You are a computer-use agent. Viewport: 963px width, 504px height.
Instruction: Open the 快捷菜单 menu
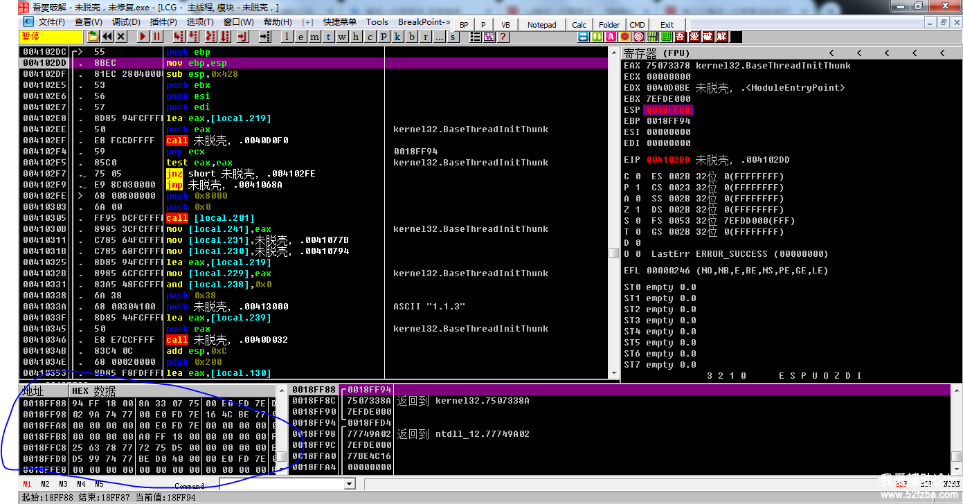point(340,22)
